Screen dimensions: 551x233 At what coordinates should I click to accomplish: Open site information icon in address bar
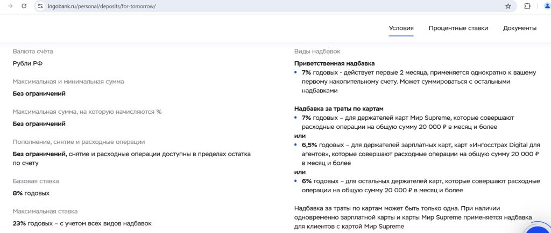(x=40, y=6)
